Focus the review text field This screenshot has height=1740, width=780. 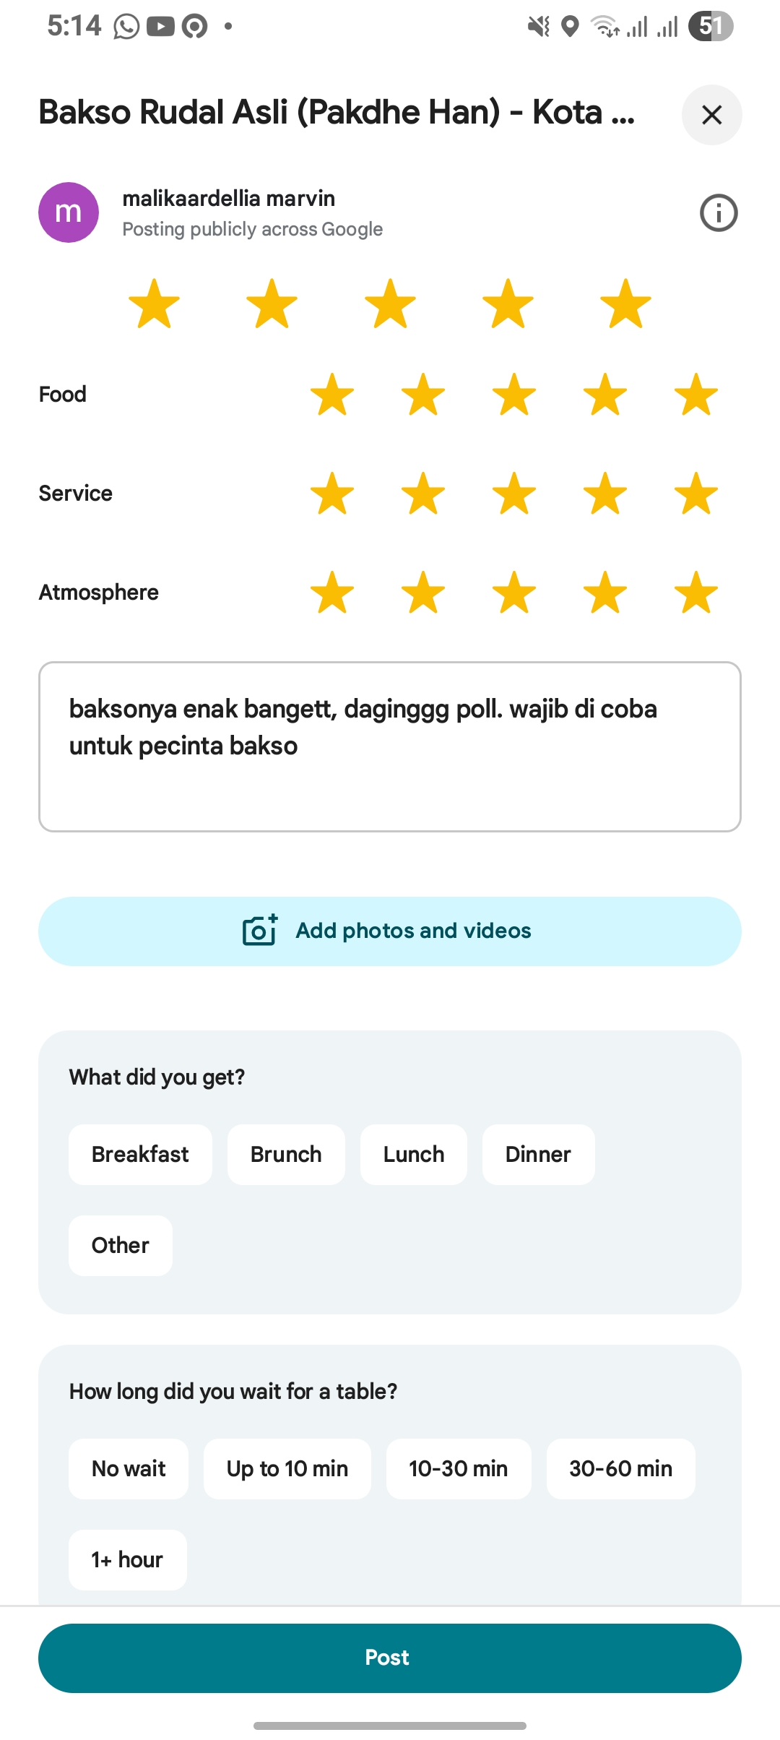pos(390,746)
